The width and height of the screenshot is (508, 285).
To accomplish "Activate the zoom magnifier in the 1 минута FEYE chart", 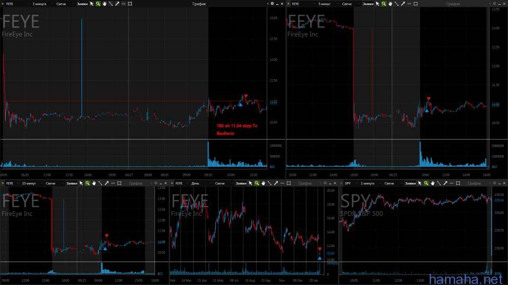I will (98, 4).
